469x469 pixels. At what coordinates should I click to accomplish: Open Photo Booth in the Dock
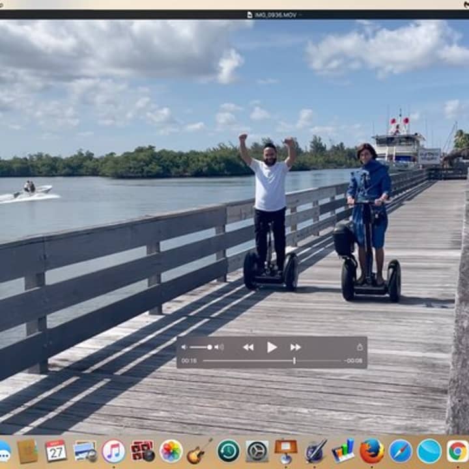142,451
